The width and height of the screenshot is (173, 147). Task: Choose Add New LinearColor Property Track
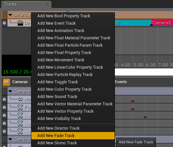pyautogui.click(x=73, y=67)
